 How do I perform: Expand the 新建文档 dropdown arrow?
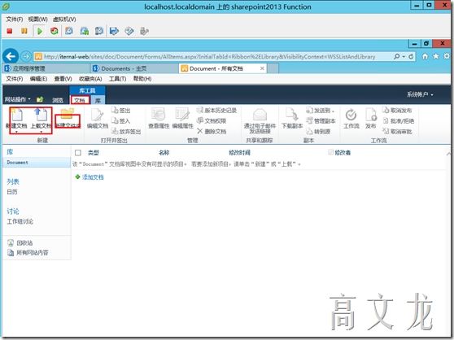[x=16, y=132]
